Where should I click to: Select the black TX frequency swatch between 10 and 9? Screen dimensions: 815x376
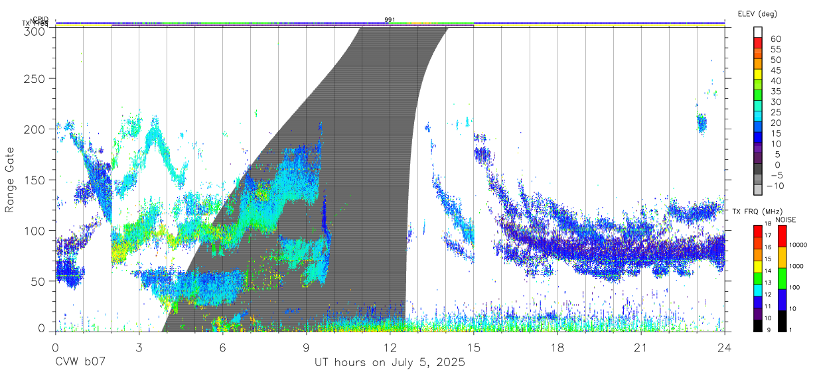(x=757, y=325)
